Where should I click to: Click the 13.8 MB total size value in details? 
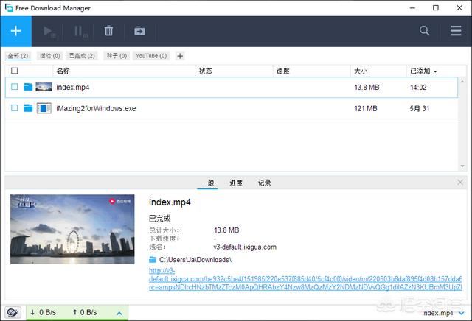226,230
